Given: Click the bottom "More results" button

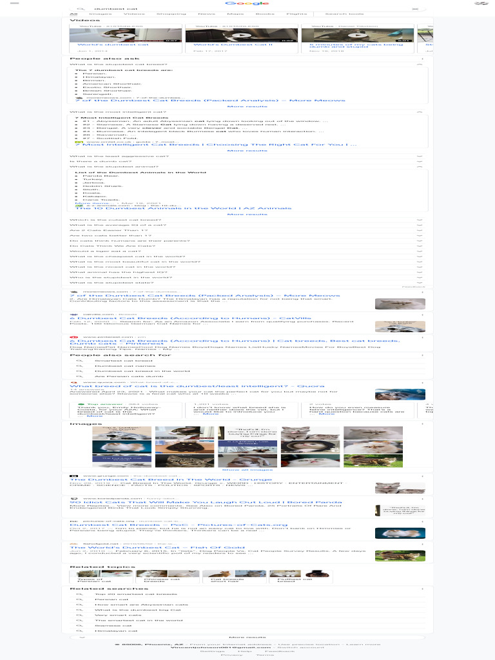Looking at the screenshot, I should coord(247,637).
